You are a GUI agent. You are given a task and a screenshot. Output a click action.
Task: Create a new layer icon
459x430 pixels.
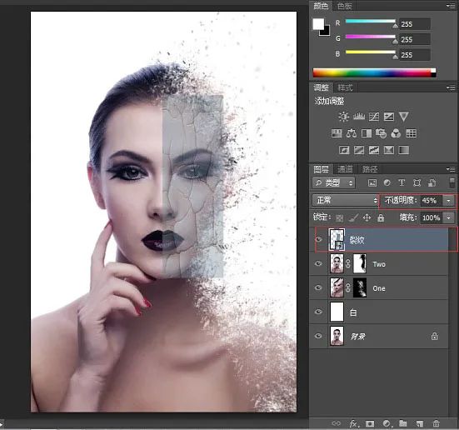[420, 423]
